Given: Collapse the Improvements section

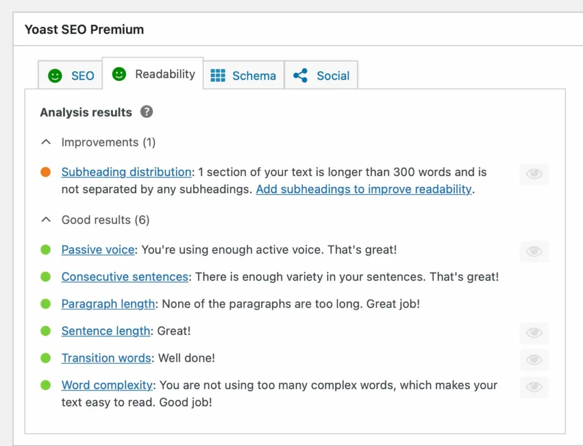Looking at the screenshot, I should coord(46,142).
